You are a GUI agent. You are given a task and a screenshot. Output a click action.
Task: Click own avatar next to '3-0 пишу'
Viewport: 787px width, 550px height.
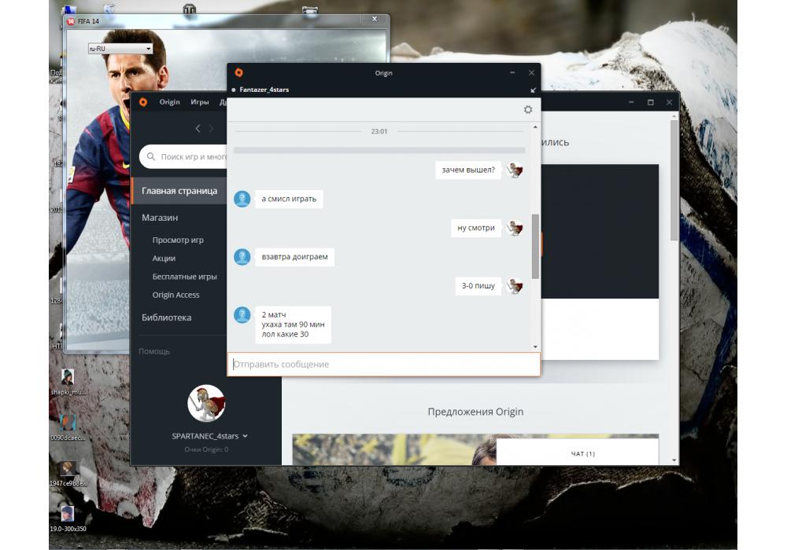(515, 286)
